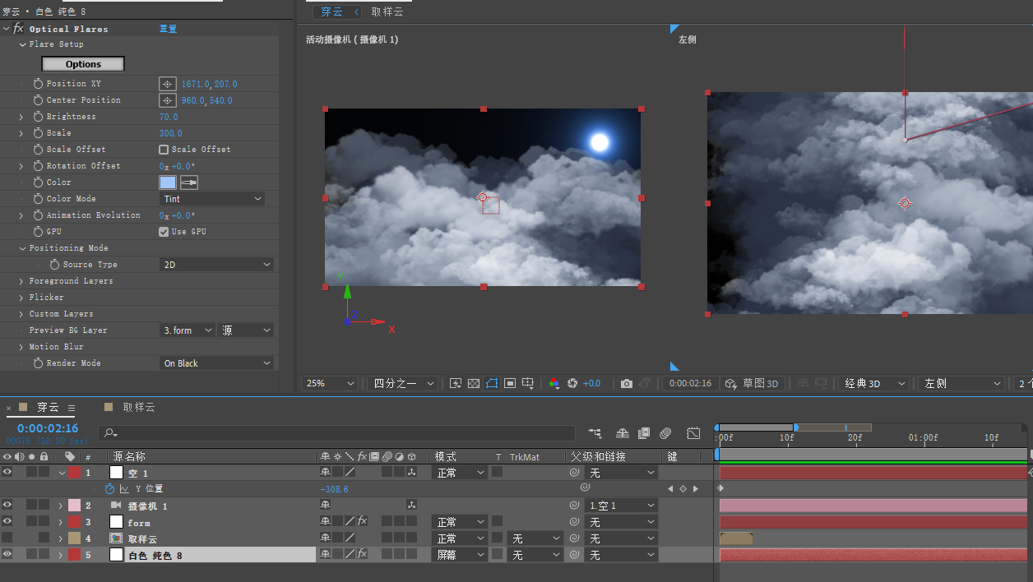The height and width of the screenshot is (582, 1033).
Task: Expand layer 3 form properties
Action: (60, 522)
